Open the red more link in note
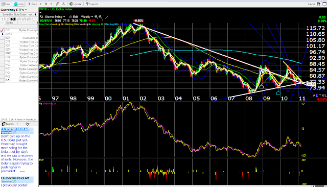Screen dimensions: 327x187 22,172
